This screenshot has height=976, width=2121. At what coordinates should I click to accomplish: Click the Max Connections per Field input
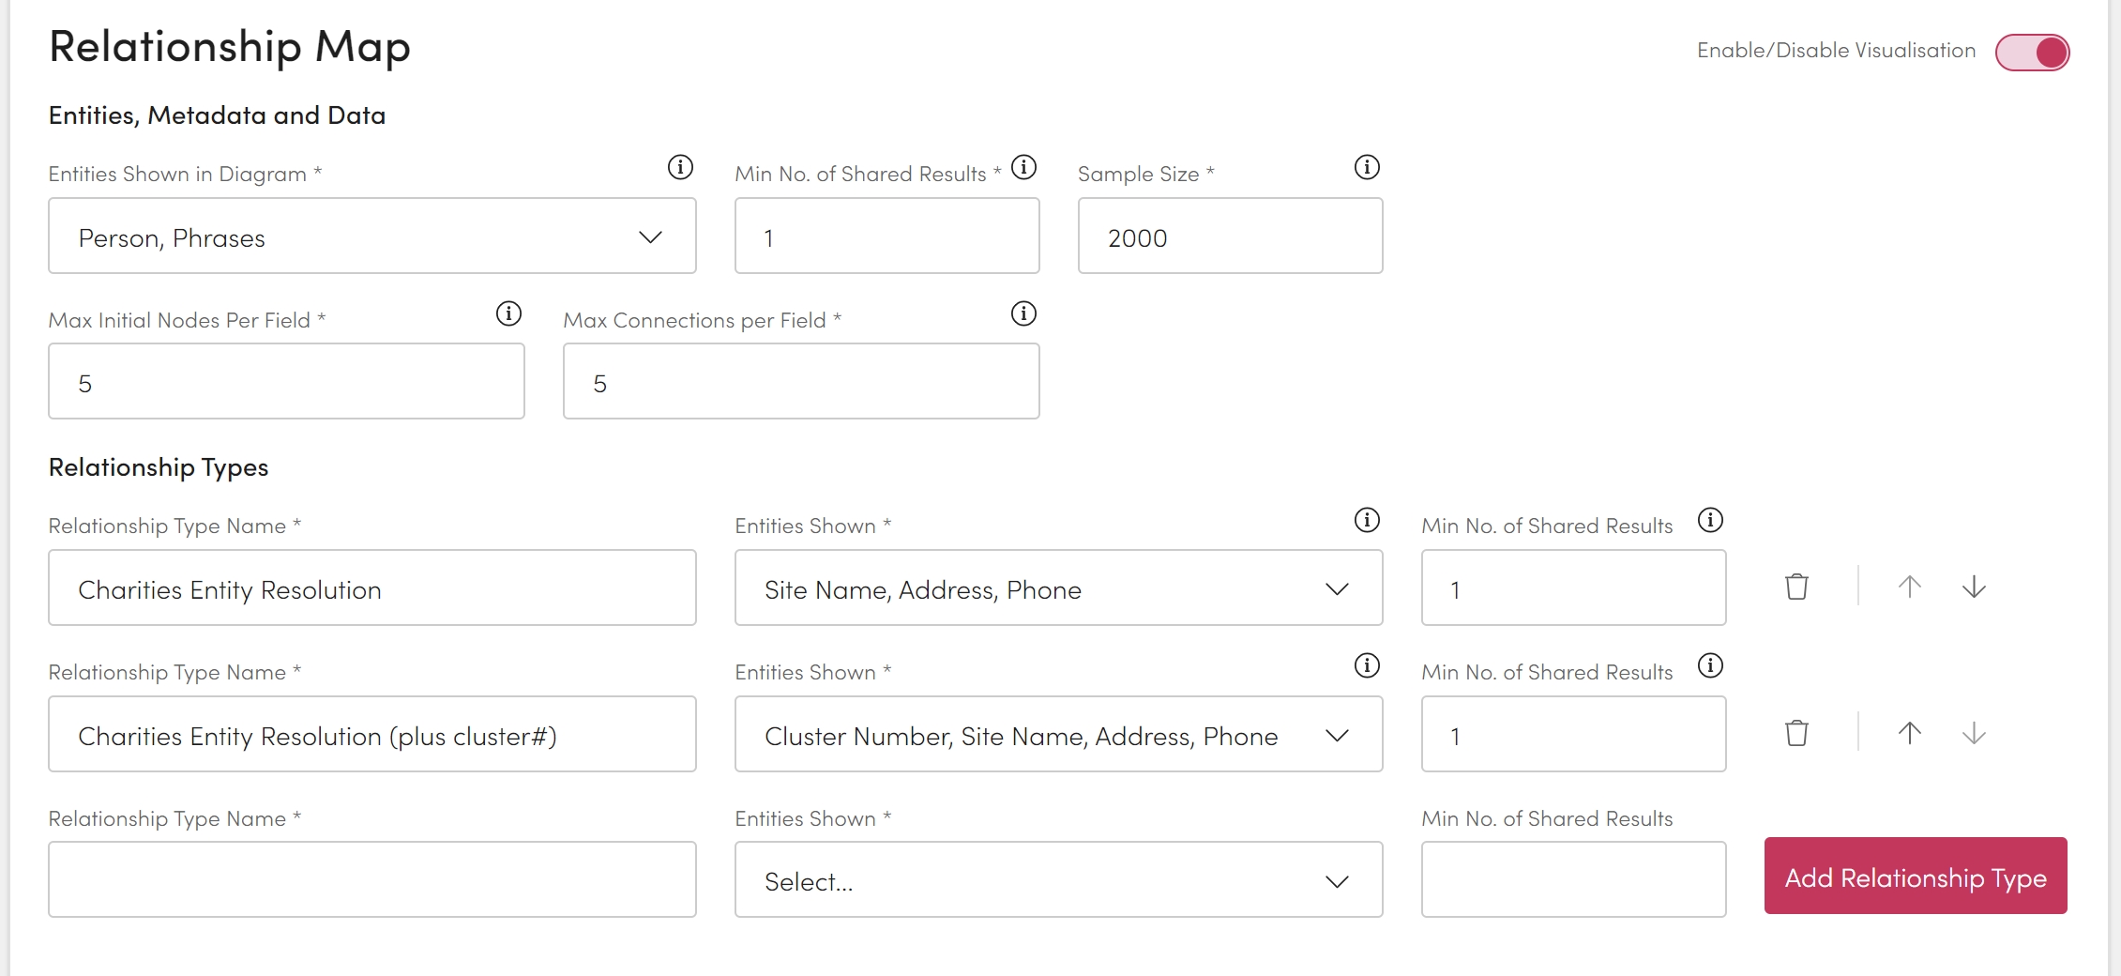(800, 382)
